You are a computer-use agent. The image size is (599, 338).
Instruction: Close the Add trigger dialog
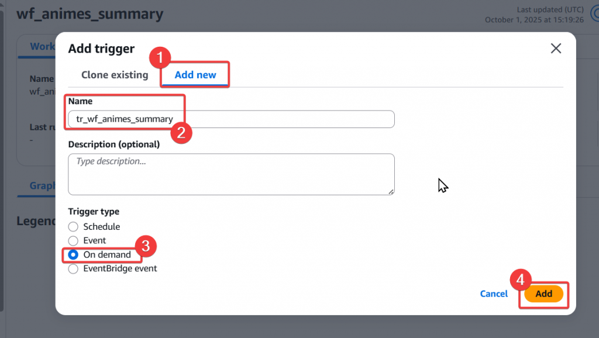[x=556, y=49]
